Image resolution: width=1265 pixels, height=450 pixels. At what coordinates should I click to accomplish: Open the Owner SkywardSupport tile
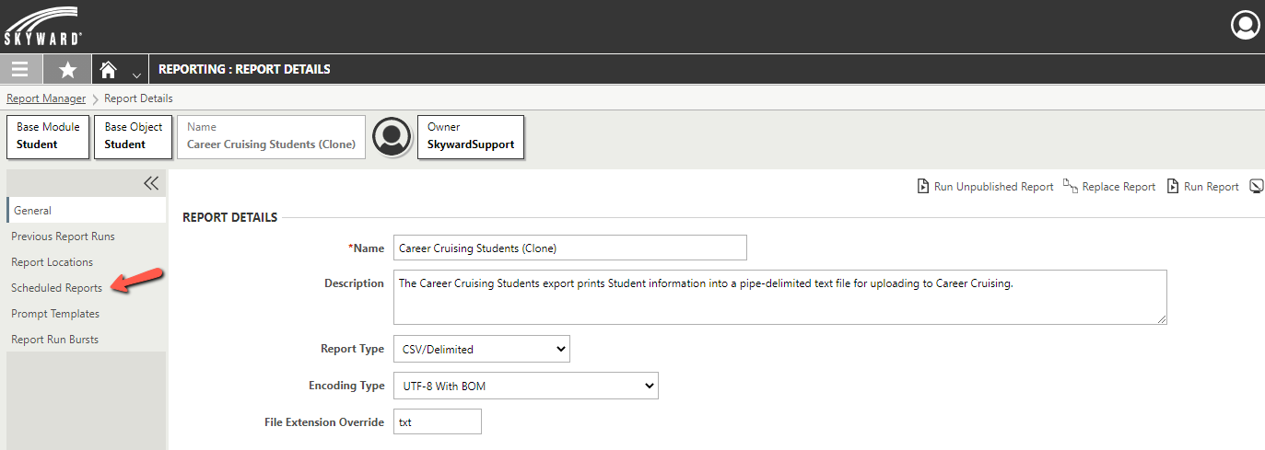471,136
